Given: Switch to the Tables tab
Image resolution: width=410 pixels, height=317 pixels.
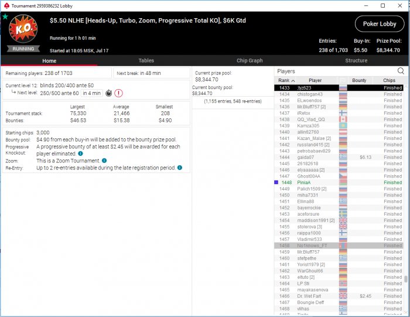Looking at the screenshot, I should pos(146,60).
